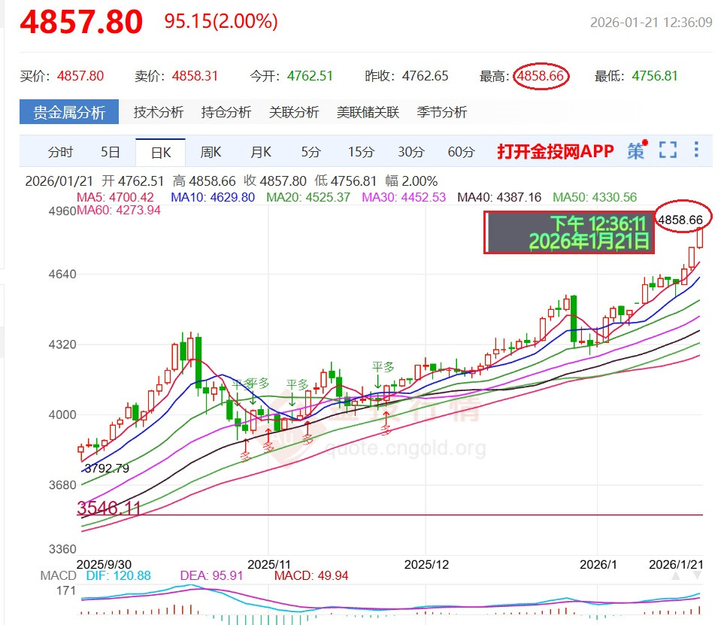Toggle fullscreen chart view icon

coord(668,150)
